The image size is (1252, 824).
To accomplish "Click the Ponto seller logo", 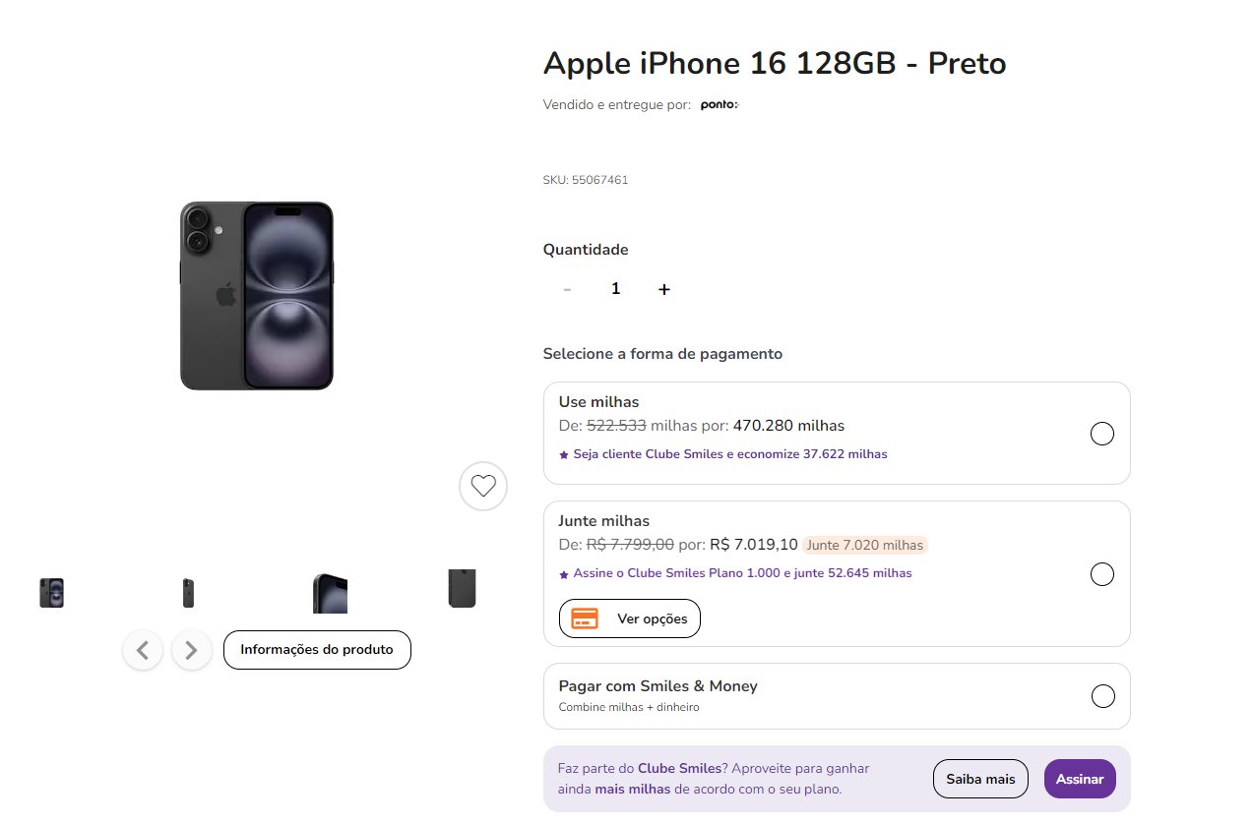I will [x=720, y=105].
